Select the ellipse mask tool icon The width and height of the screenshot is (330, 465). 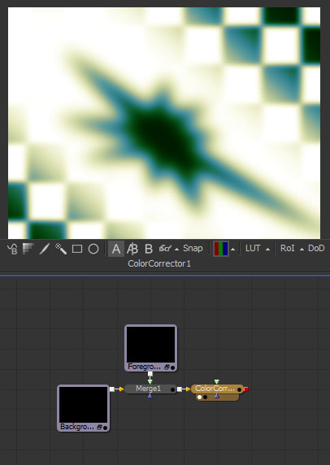click(x=93, y=249)
